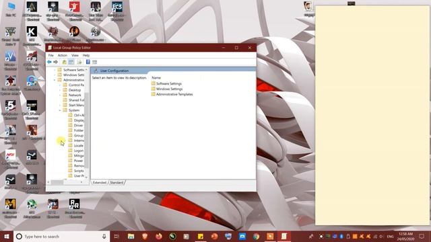Open the View menu
431x242 pixels.
pos(75,55)
